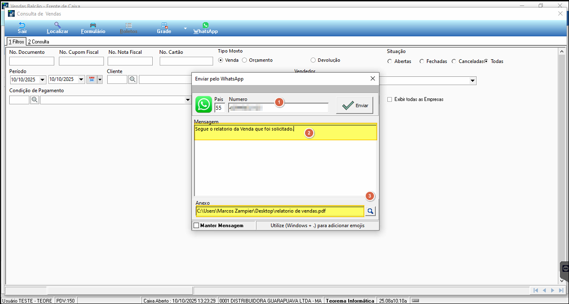
Task: Click the Teorema Informática status text
Action: 350,301
